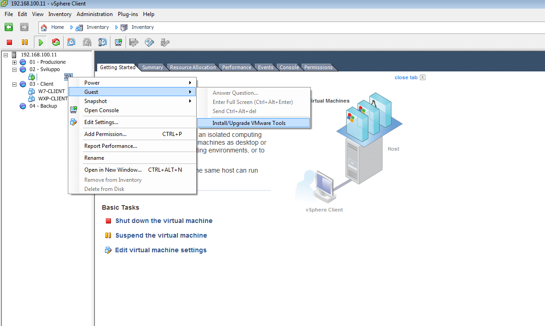Open Snapshot Manager from the toolbar
545x326 pixels.
coord(103,43)
